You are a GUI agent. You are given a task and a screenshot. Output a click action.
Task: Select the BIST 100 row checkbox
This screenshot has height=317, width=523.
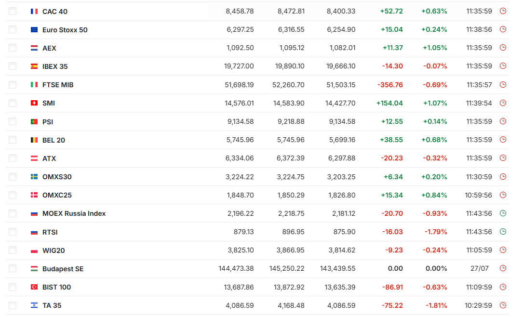13,287
